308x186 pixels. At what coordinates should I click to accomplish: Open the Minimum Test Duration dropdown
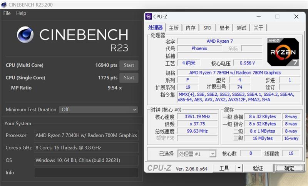[x=99, y=110]
